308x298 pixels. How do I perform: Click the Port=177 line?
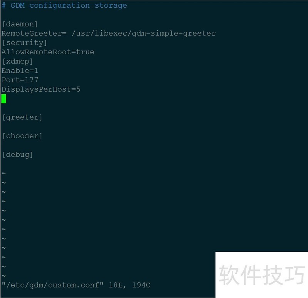pos(20,80)
